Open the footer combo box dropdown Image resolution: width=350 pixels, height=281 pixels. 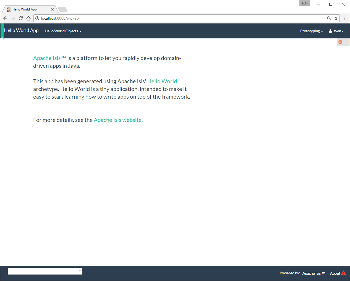45,271
